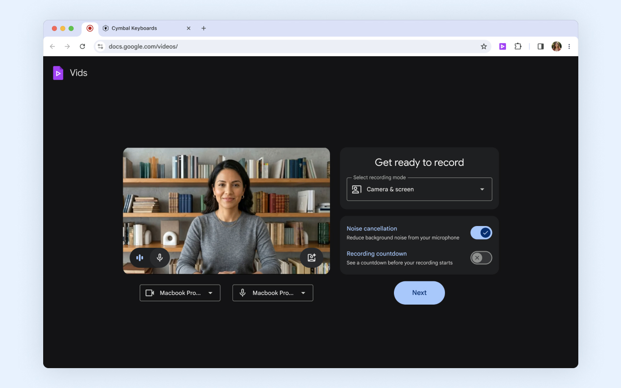Viewport: 621px width, 388px height.
Task: Click the recording indicator icon on the tab
Action: click(x=90, y=28)
